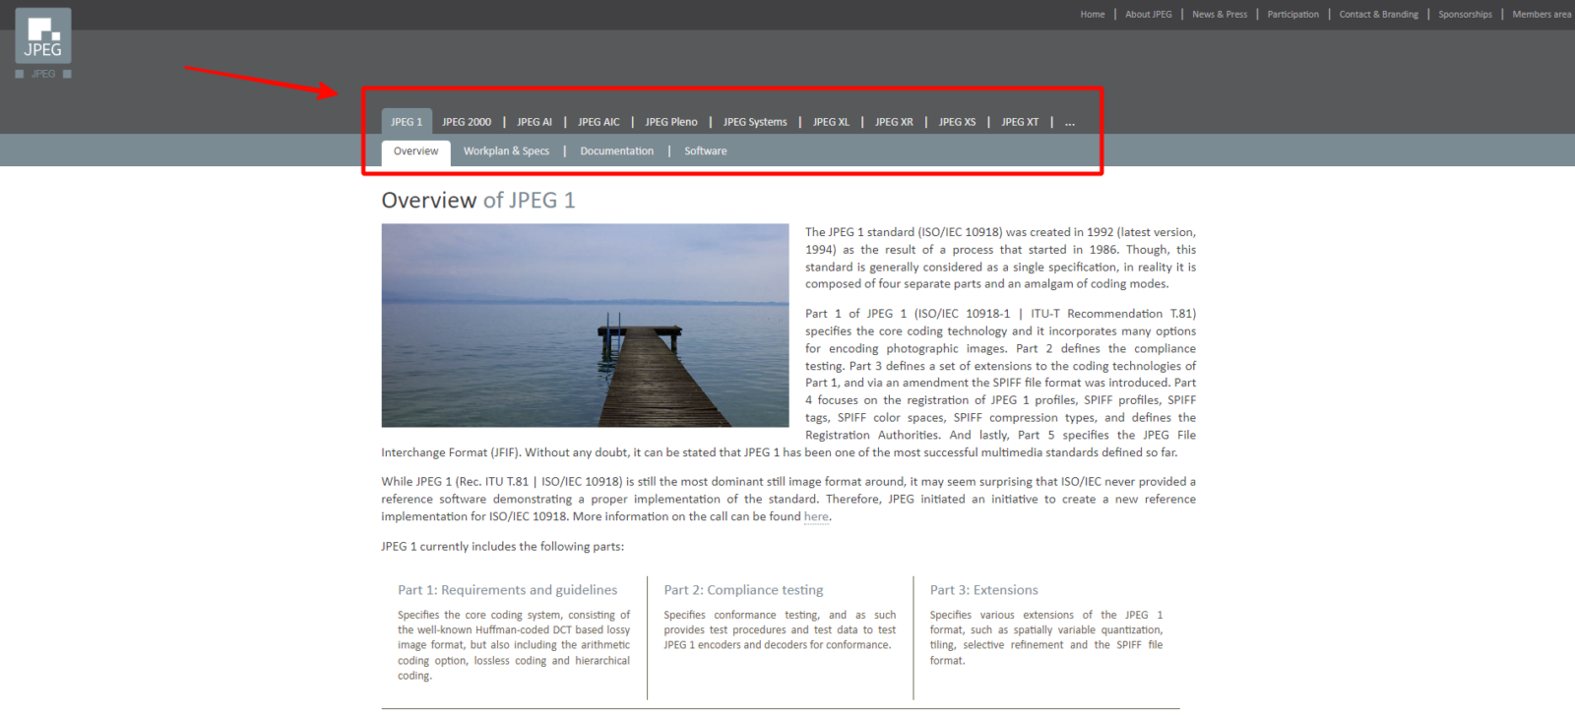Select the JPEG XL tab
The width and height of the screenshot is (1575, 715).
coord(831,122)
